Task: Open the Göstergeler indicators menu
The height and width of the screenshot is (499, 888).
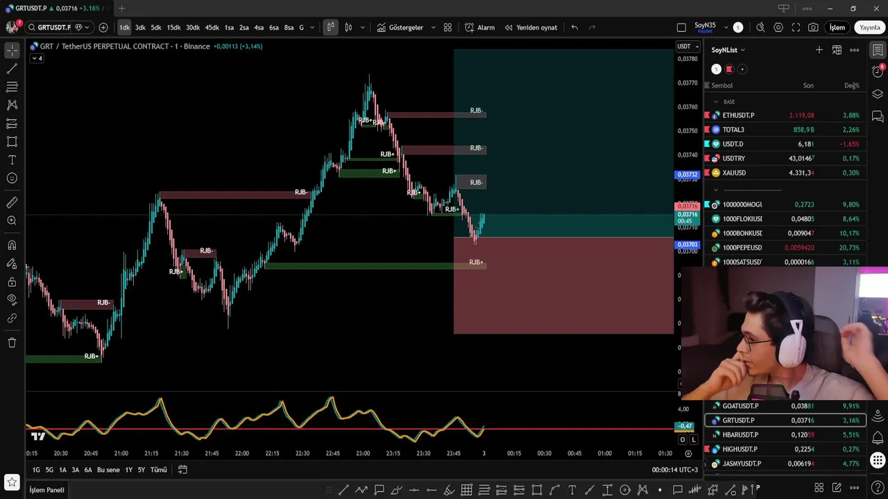Action: click(400, 28)
